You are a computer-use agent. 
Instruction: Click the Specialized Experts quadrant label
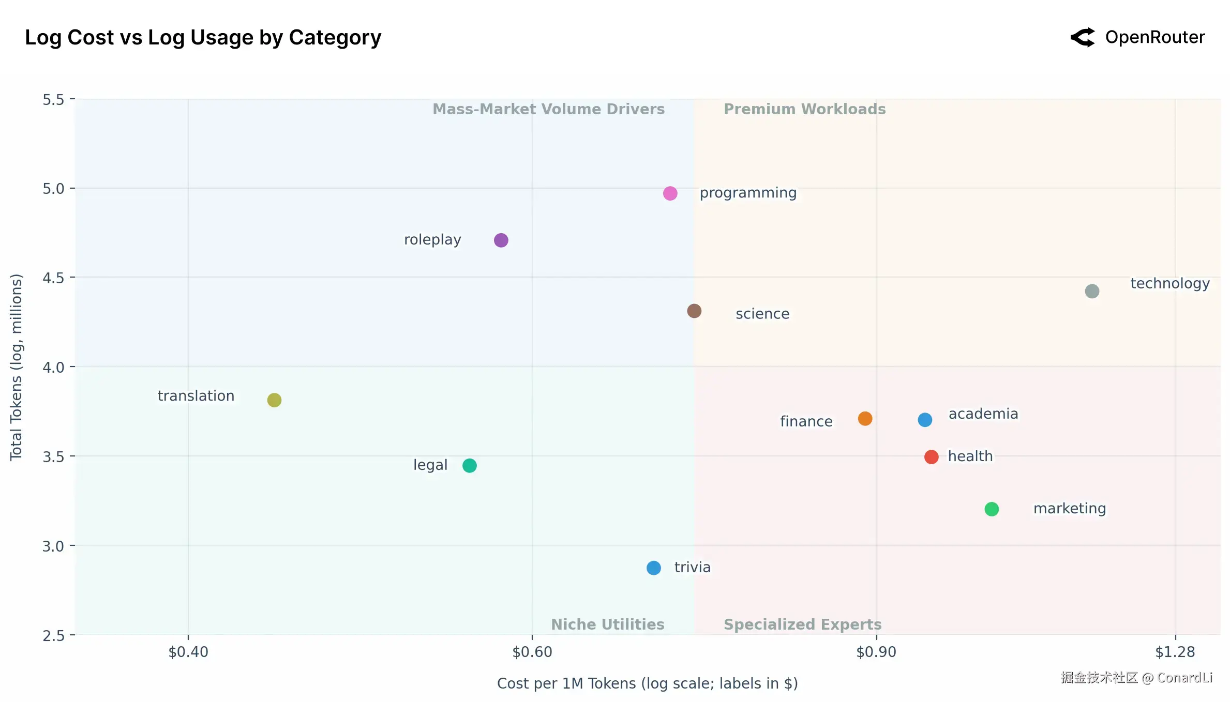(802, 624)
